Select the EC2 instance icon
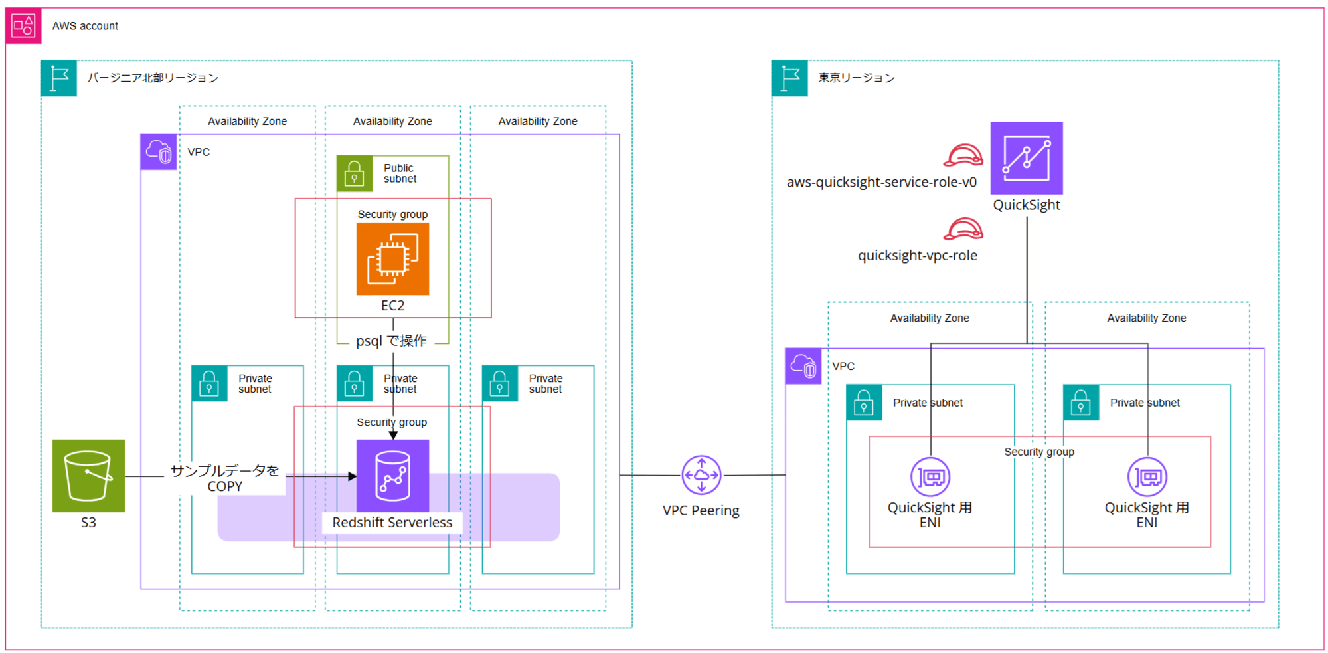The image size is (1328, 653). [x=393, y=258]
